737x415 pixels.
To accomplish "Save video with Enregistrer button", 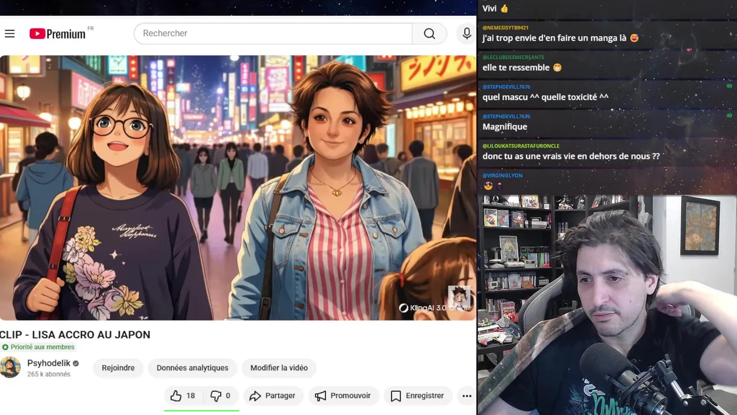I will (x=417, y=395).
